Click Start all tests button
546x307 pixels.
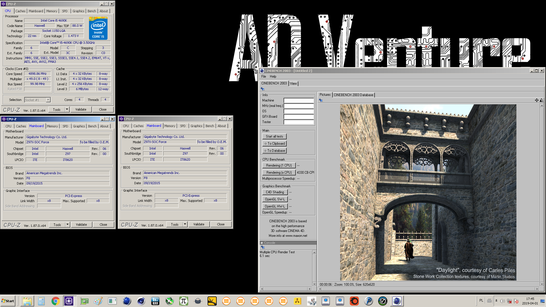tap(274, 136)
